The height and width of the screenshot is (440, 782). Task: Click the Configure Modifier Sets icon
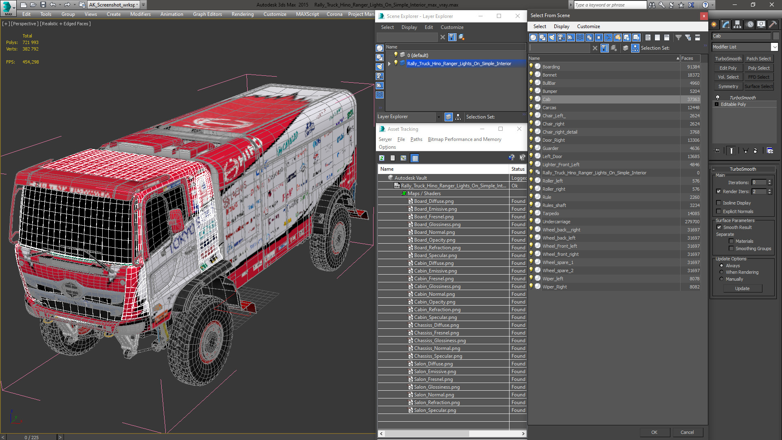coord(769,151)
